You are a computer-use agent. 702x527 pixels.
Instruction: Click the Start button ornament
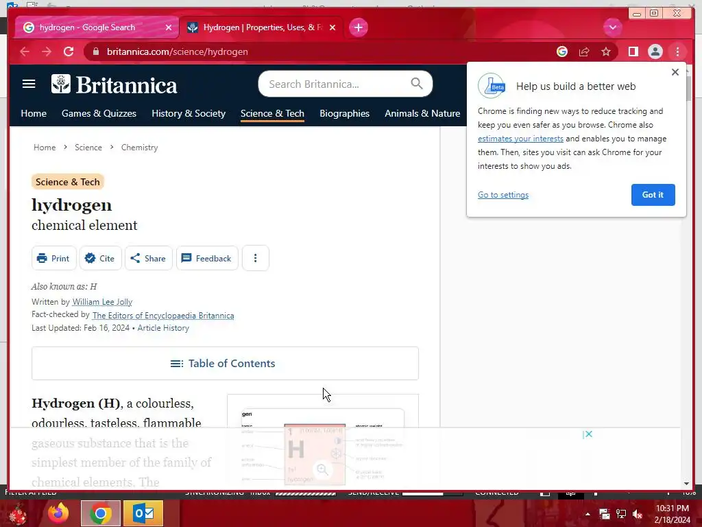[17, 514]
